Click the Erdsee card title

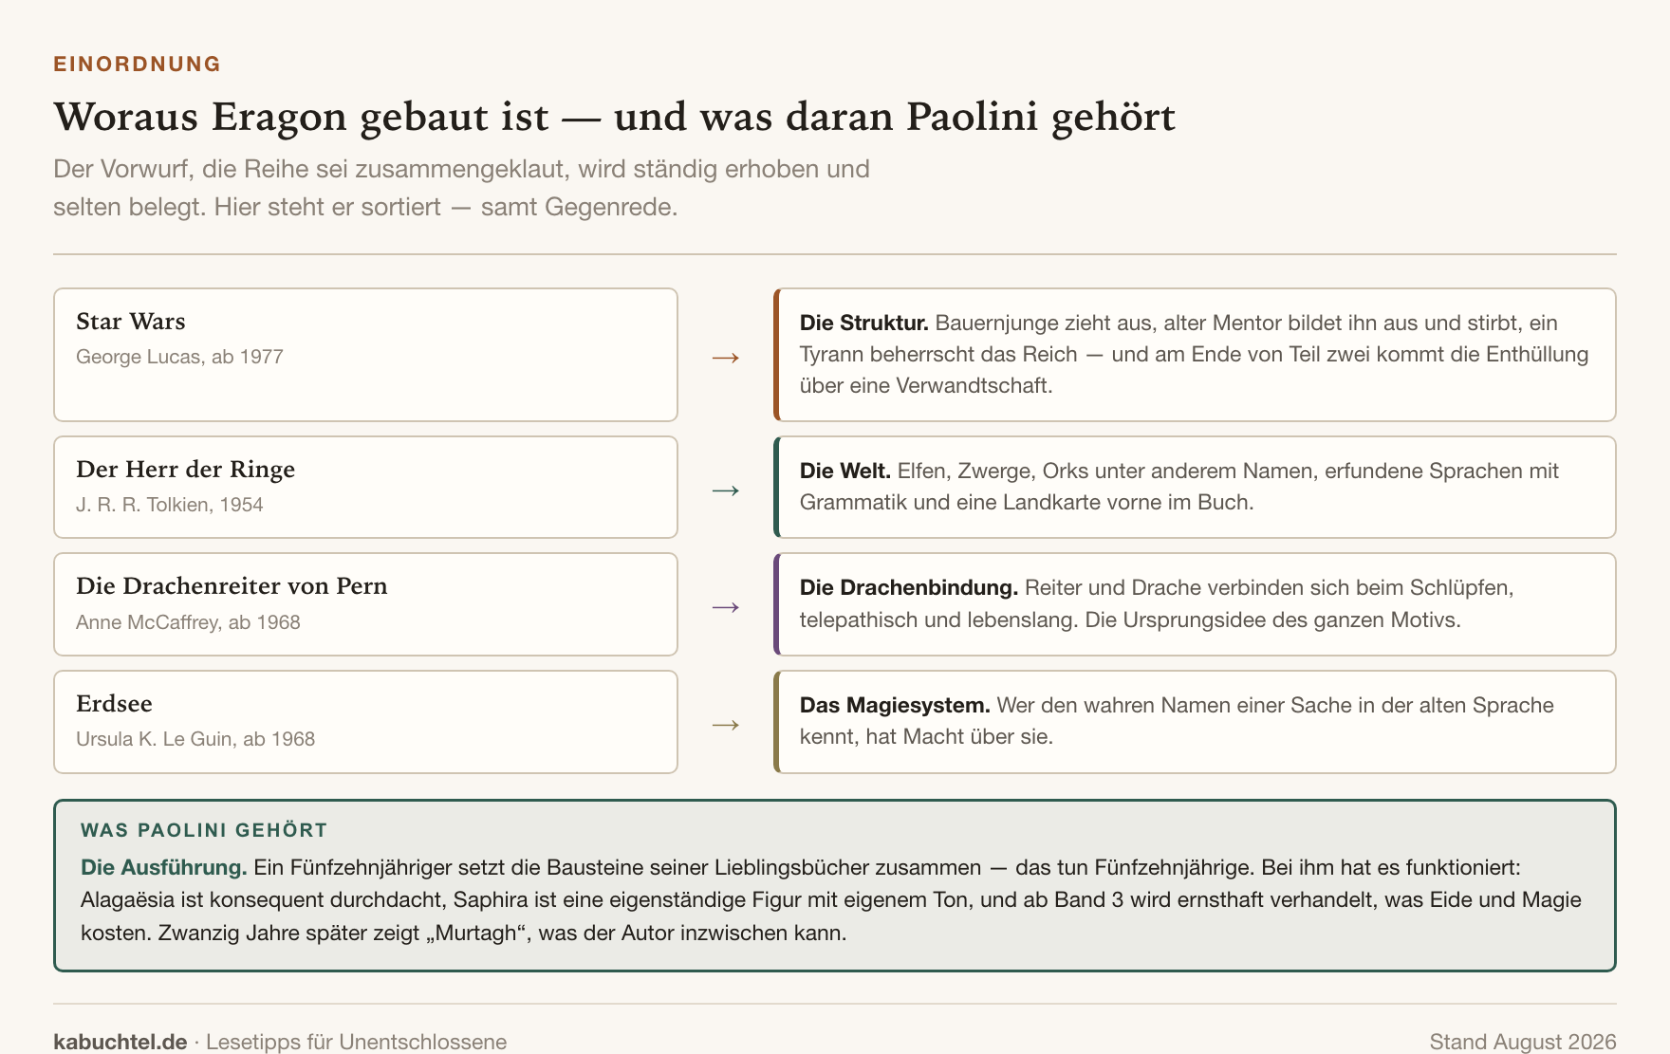click(x=114, y=704)
